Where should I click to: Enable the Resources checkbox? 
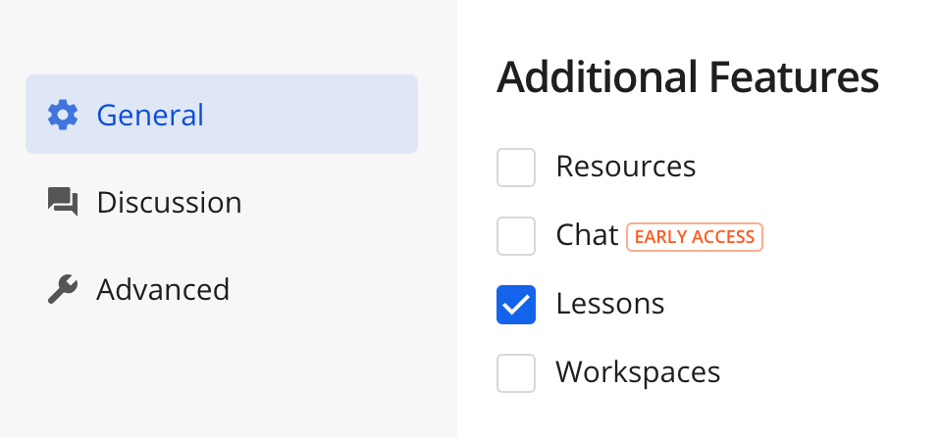[516, 168]
